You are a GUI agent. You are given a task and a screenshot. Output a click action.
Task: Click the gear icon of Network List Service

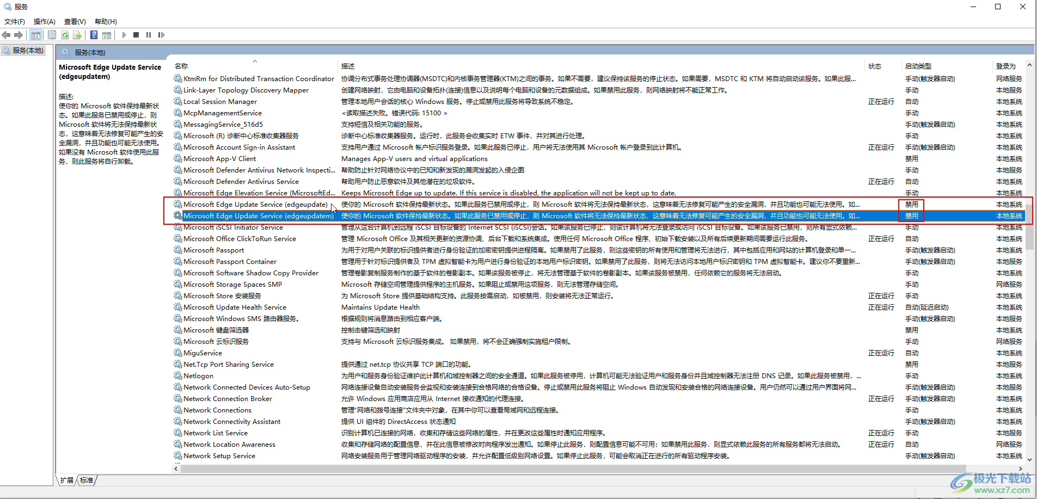coord(178,433)
